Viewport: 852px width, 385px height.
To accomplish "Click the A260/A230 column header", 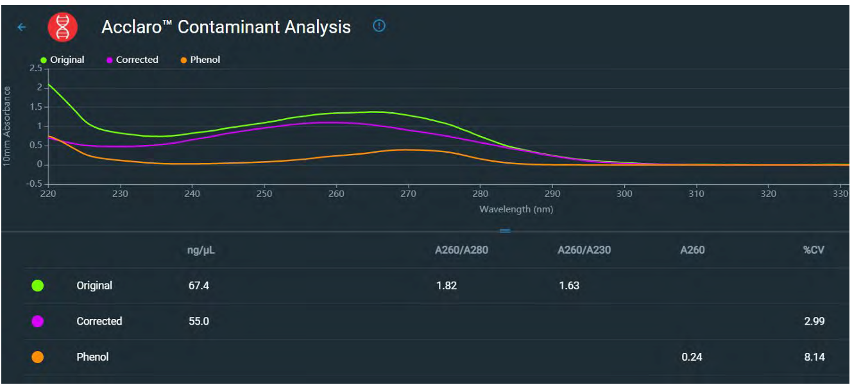I will [x=584, y=250].
